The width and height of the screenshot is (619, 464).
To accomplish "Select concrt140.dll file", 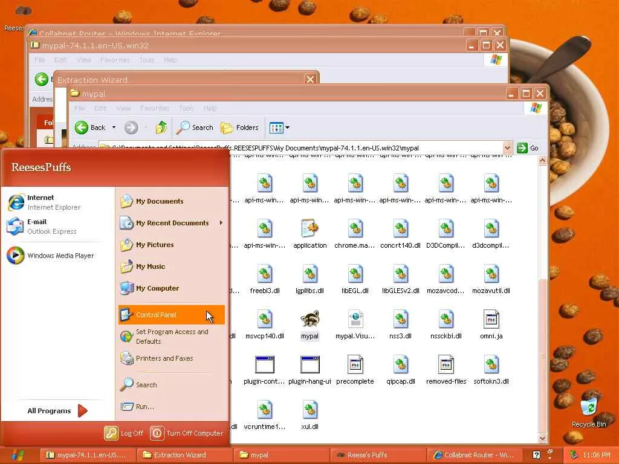I will pos(400,234).
